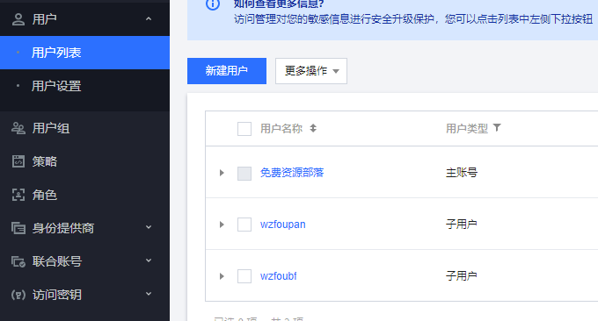Click the 用户类型 column header
The image size is (598, 321).
click(467, 129)
